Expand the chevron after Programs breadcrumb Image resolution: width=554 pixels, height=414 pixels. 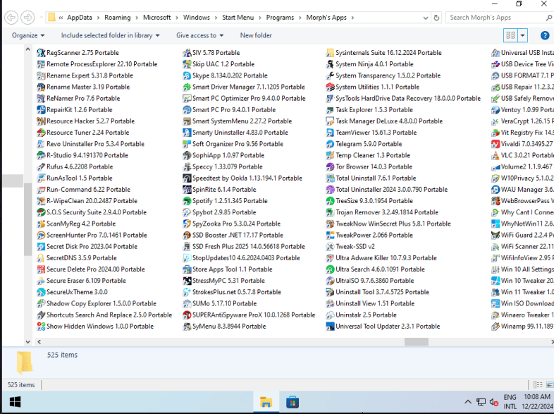pos(300,18)
